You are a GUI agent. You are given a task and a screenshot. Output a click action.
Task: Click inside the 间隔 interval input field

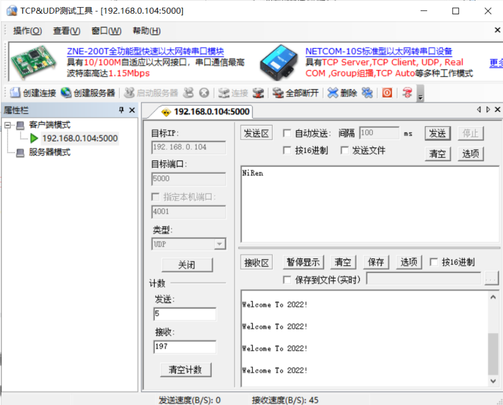379,133
